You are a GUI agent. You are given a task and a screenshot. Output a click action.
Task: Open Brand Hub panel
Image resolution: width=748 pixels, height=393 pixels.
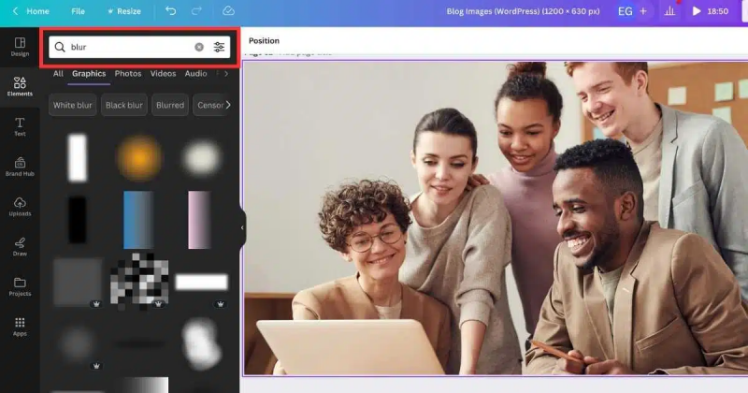pyautogui.click(x=20, y=166)
